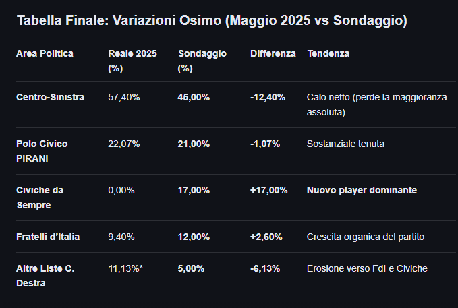Click the 'Reale 2025 (%)' column header
This screenshot has height=308, width=458.
tap(132, 61)
